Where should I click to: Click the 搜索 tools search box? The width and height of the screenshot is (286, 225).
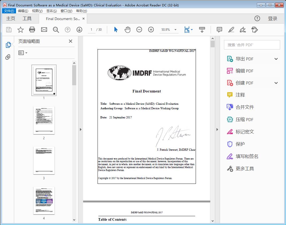click(x=252, y=45)
